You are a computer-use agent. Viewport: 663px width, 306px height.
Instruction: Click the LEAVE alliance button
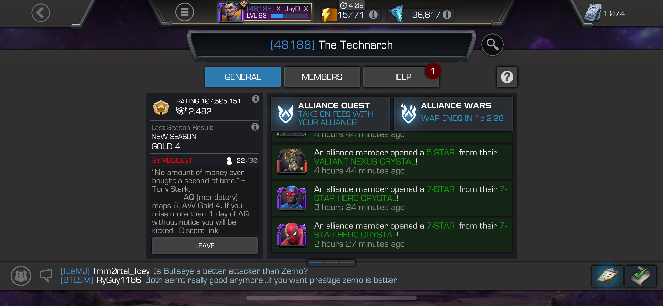pos(205,246)
